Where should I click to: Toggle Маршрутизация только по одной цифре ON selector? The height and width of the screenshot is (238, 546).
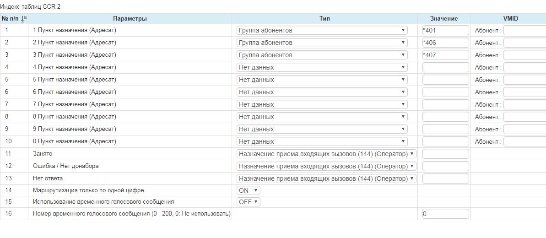point(248,190)
